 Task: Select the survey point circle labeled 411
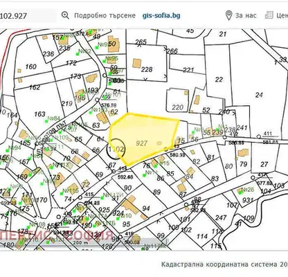pyautogui.click(x=259, y=137)
